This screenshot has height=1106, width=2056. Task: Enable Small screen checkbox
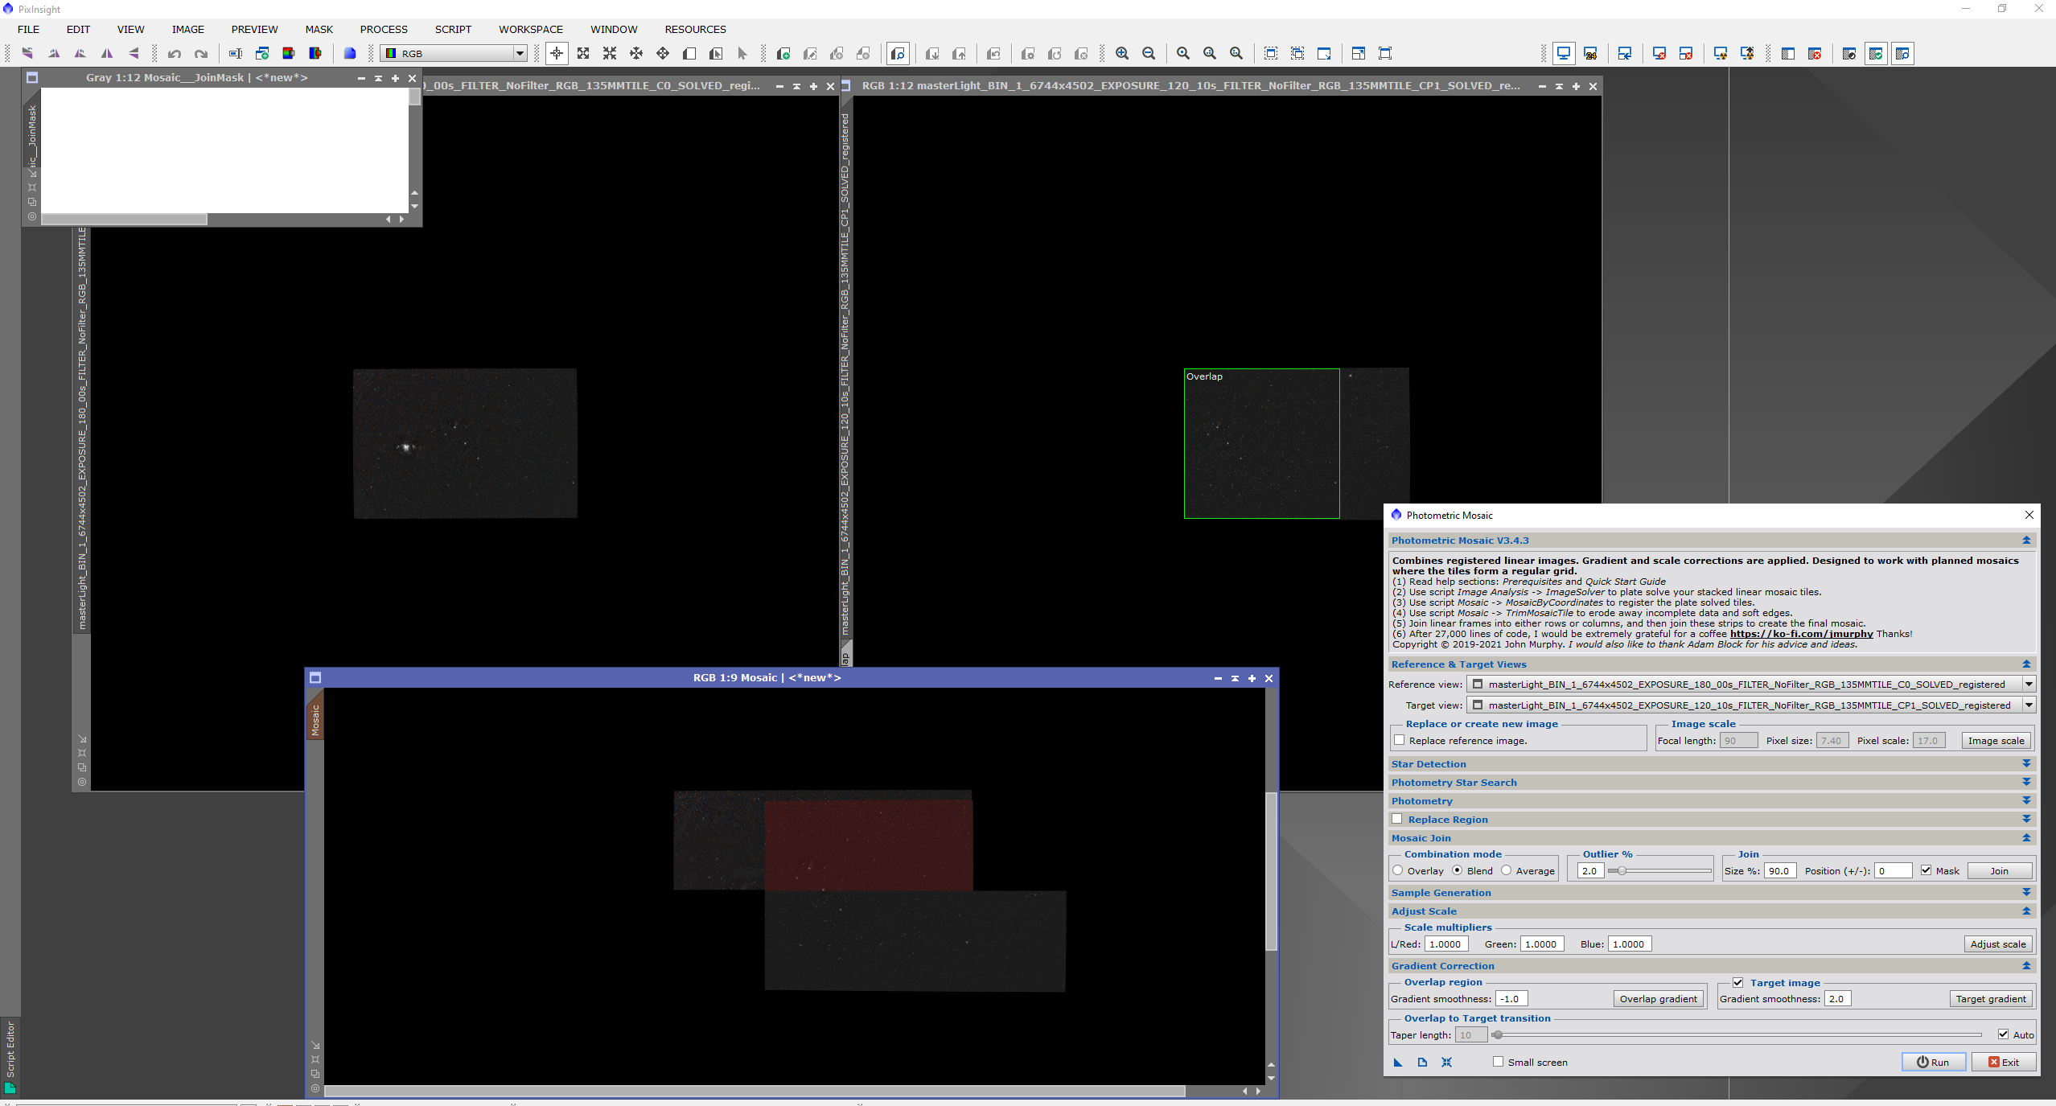click(x=1498, y=1062)
